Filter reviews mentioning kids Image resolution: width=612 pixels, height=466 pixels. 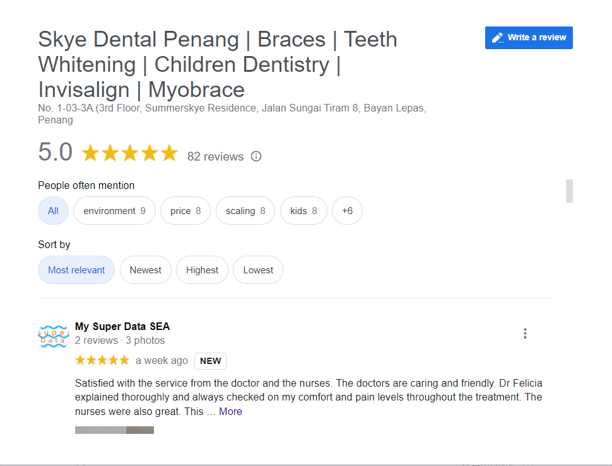303,211
